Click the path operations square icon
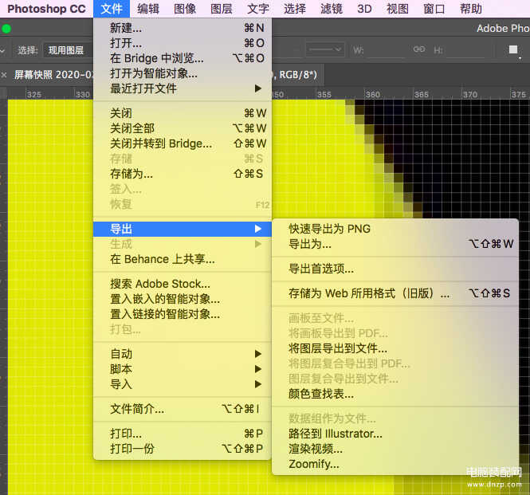The image size is (530, 495). [x=513, y=50]
